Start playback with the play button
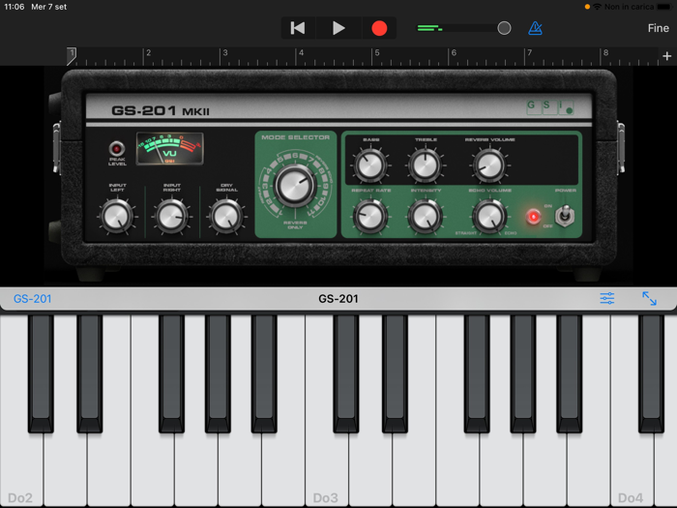 coord(338,28)
